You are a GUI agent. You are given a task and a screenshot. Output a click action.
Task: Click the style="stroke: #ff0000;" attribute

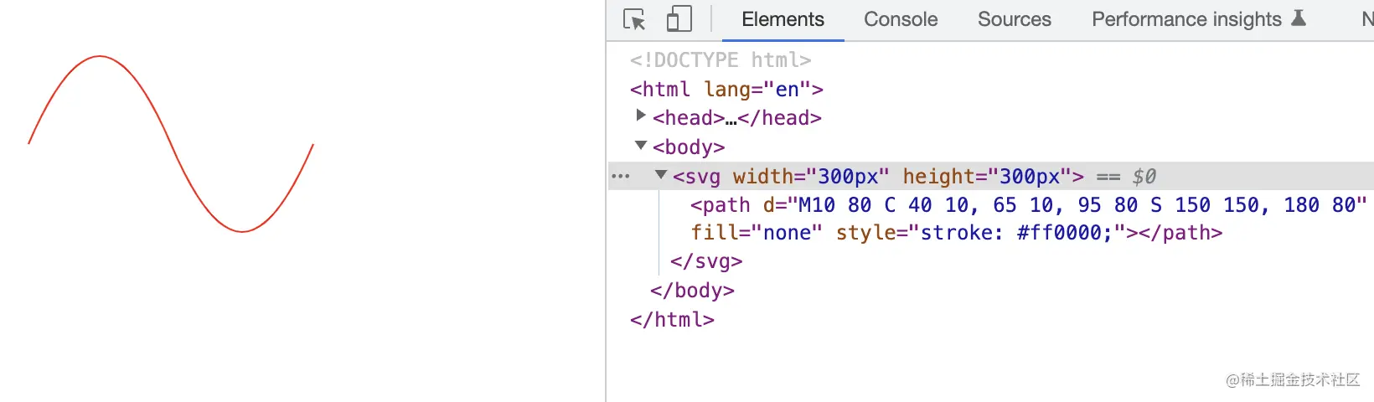click(980, 233)
